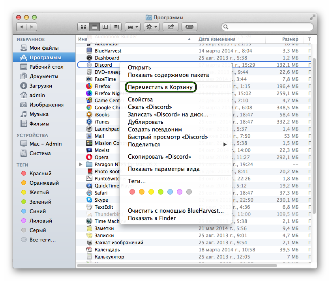This screenshot has height=281, width=330.
Task: Expand the Paragon NTFS folder
Action: (x=81, y=165)
